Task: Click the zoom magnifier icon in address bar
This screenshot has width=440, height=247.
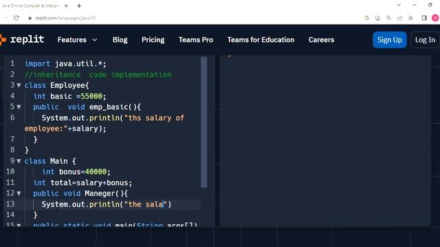Action: 388,18
